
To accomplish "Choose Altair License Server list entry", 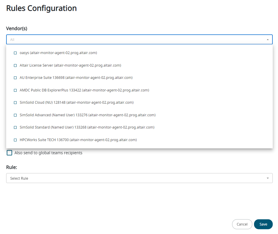I will (x=70, y=65).
